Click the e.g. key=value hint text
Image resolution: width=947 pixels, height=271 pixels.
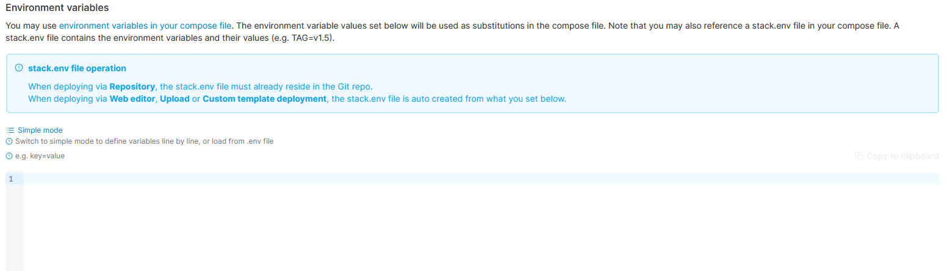pyautogui.click(x=40, y=156)
